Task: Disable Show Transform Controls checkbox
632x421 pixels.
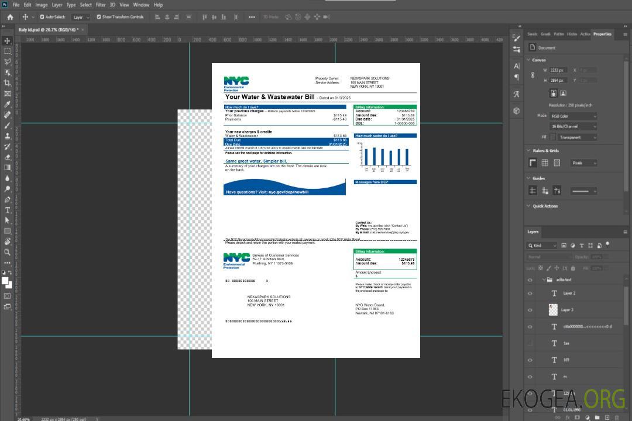Action: 99,17
